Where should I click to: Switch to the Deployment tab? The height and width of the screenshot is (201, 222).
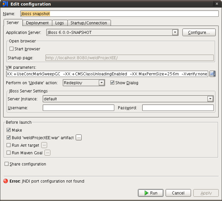37,23
